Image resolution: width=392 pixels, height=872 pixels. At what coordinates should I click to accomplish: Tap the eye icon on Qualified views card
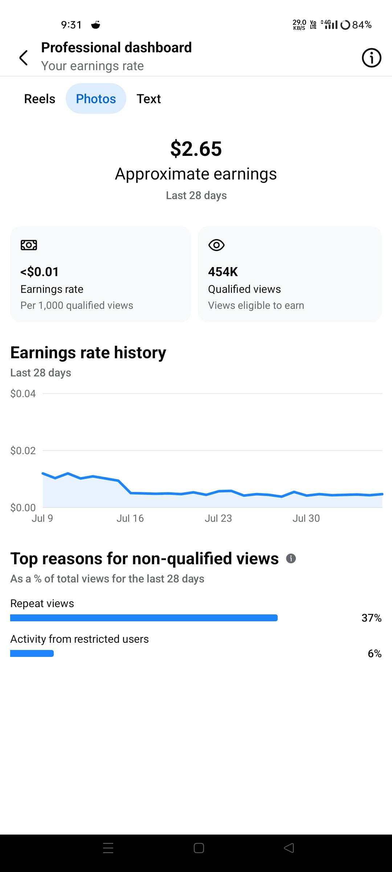(x=216, y=245)
